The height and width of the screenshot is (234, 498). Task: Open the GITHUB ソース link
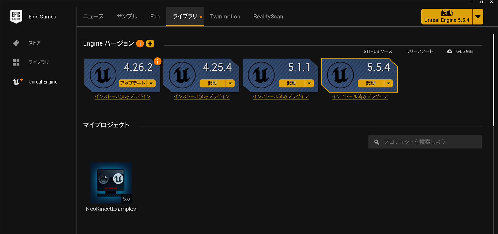(378, 51)
